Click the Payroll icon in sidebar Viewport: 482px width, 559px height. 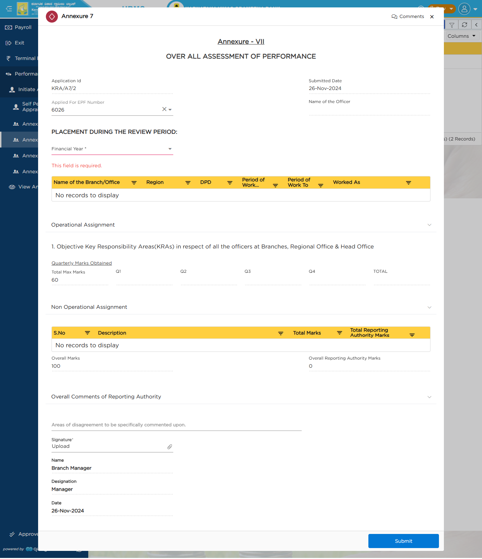tap(8, 27)
